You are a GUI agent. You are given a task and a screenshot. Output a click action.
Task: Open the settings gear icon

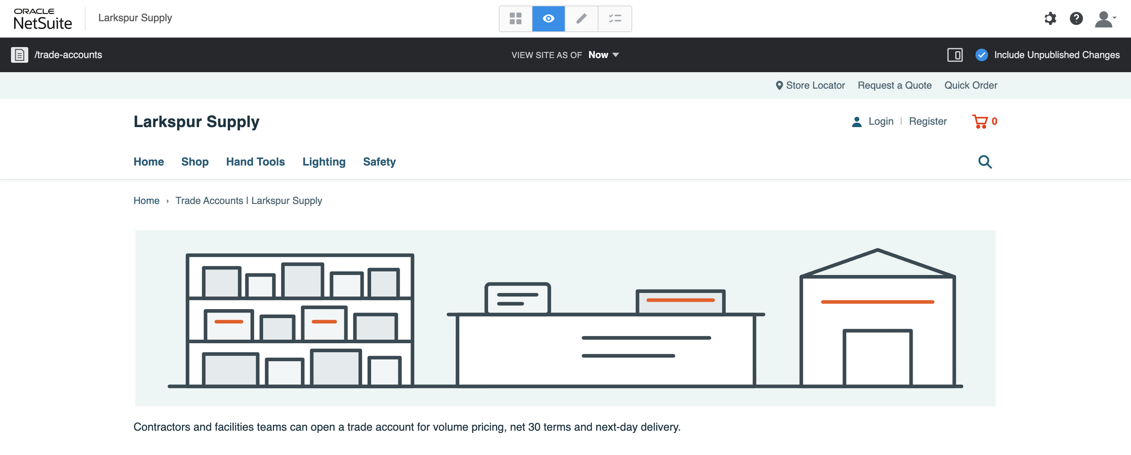coord(1050,18)
